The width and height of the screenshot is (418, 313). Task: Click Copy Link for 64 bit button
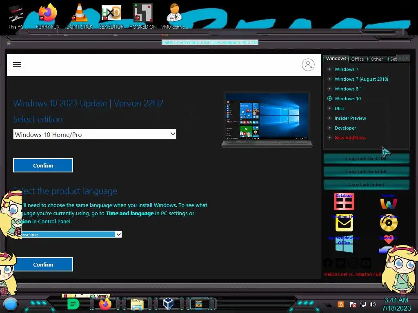point(366,172)
